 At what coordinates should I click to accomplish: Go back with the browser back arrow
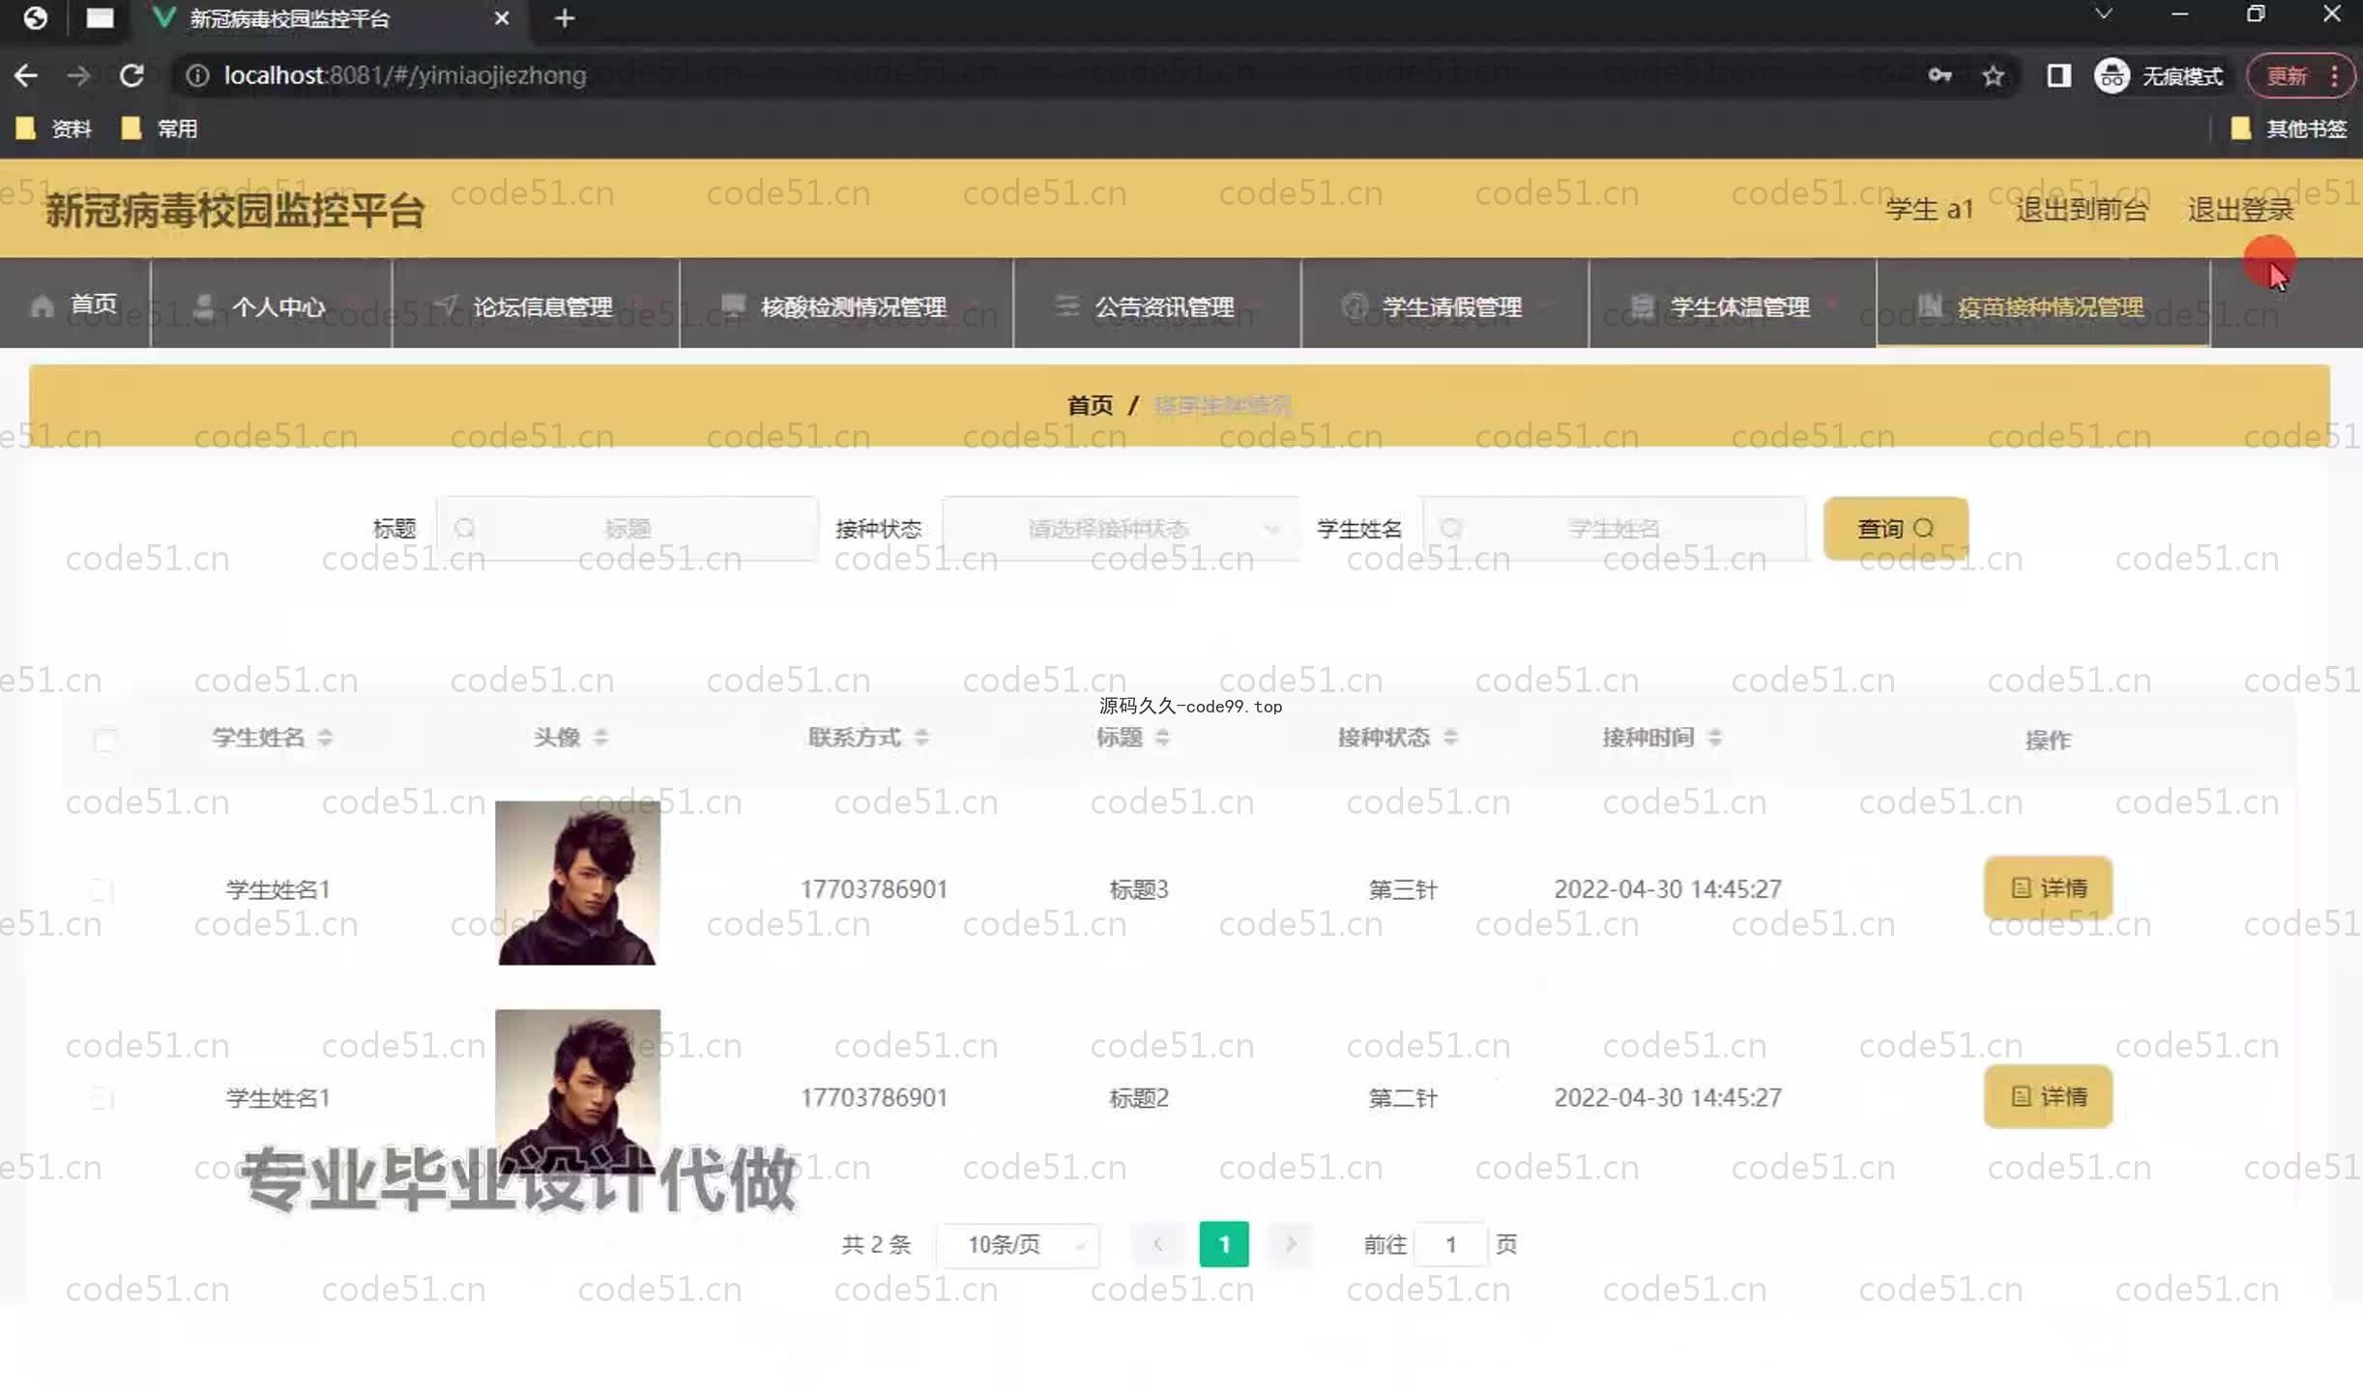pyautogui.click(x=26, y=75)
